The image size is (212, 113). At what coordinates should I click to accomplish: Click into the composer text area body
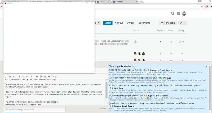click(55, 92)
